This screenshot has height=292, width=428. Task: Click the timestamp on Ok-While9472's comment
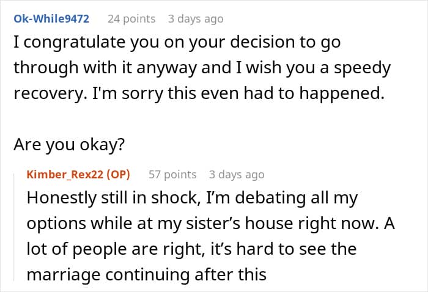coord(196,19)
